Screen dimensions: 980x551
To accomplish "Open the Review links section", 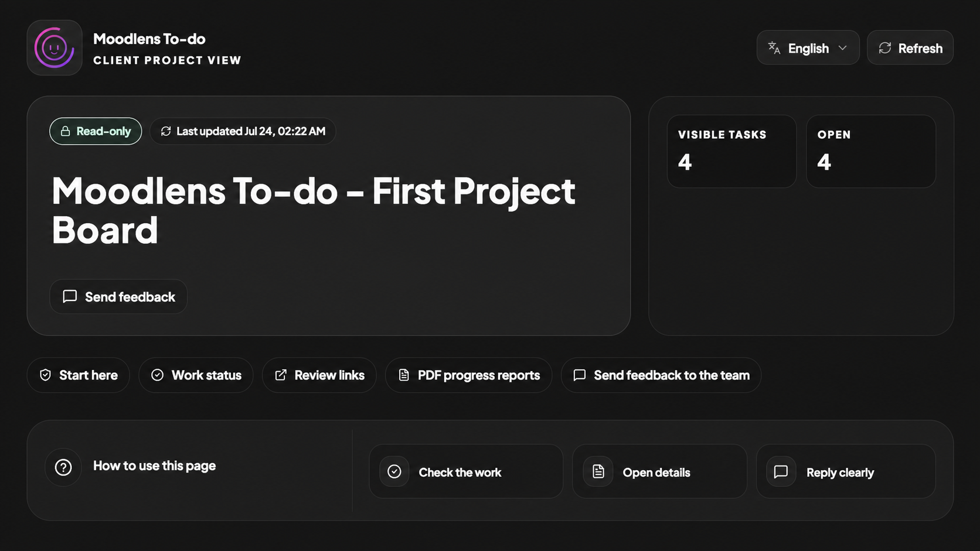I will click(319, 375).
